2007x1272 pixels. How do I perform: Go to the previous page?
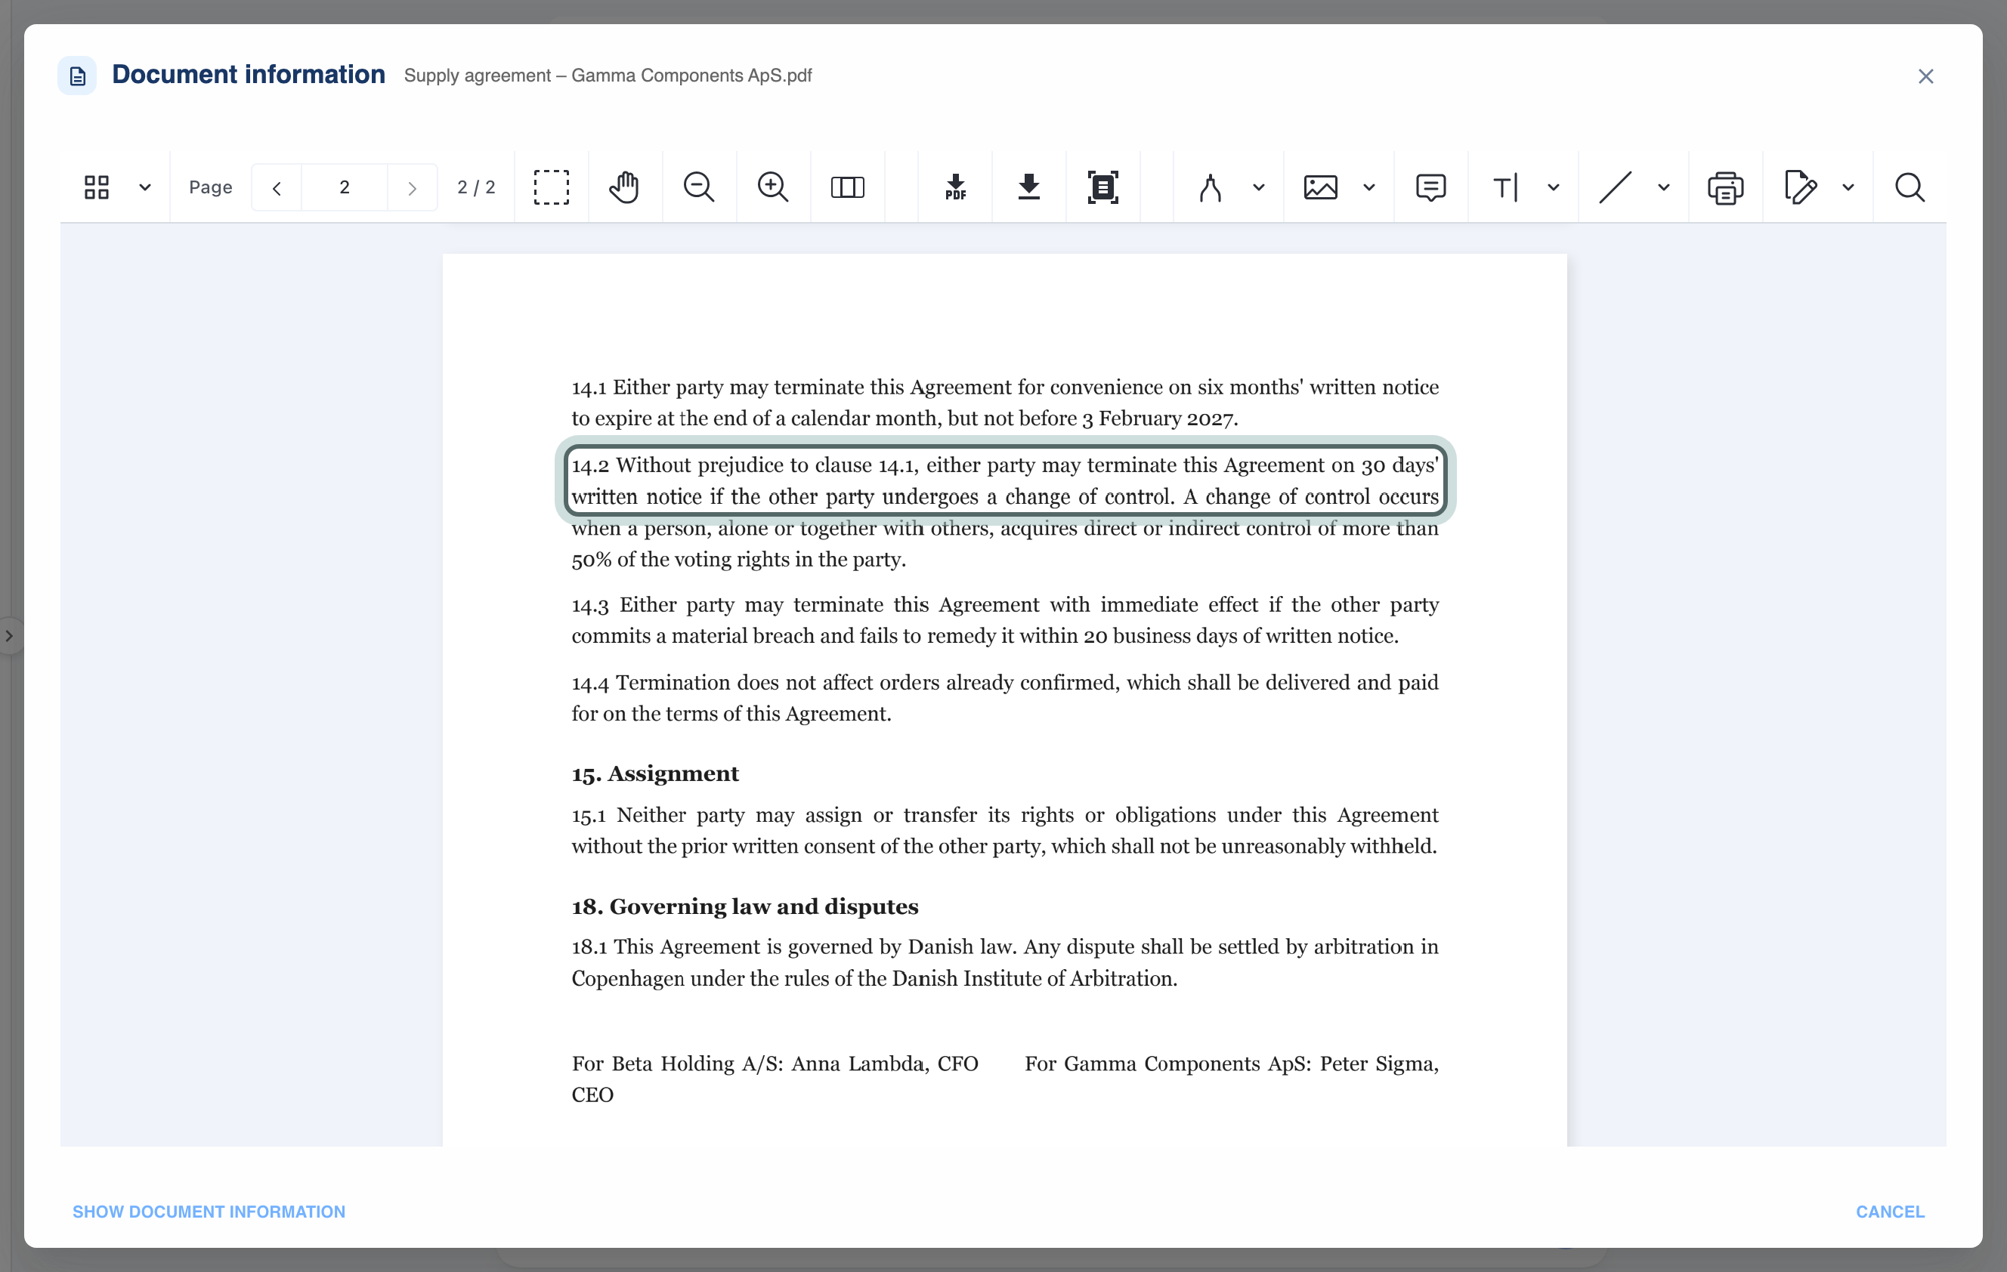click(x=277, y=187)
